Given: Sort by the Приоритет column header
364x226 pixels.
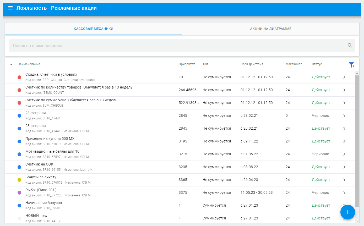Looking at the screenshot, I should tap(187, 64).
